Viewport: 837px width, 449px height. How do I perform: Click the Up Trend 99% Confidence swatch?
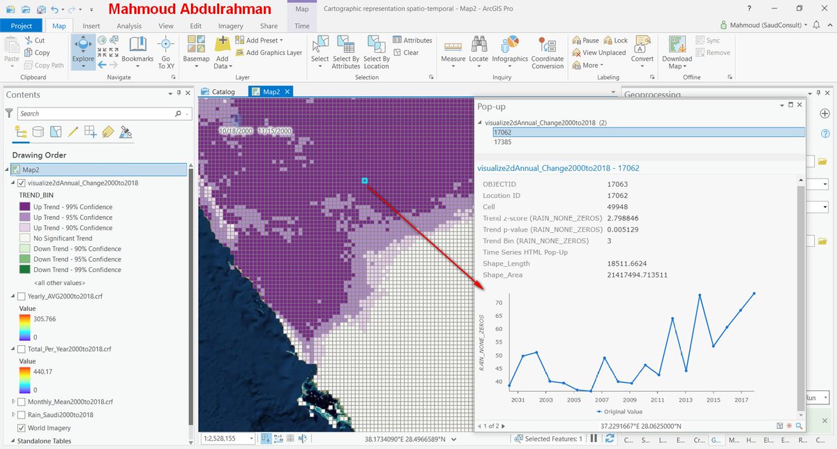coord(24,207)
